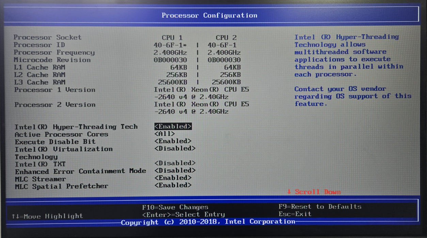Click Move Highlight arrows hint
Image resolution: width=427 pixels, height=238 pixels.
(x=47, y=216)
